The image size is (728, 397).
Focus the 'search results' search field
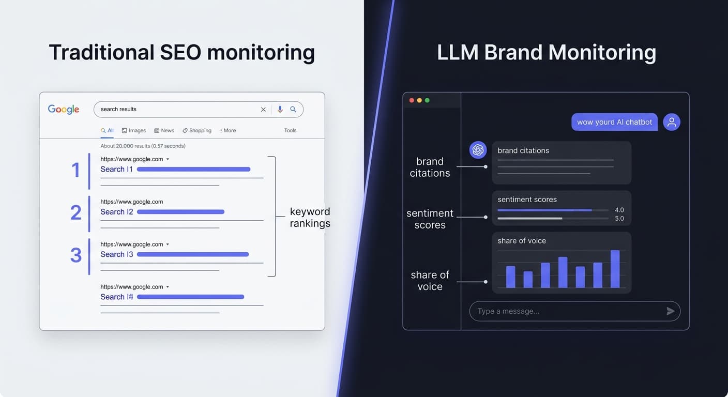(199, 110)
